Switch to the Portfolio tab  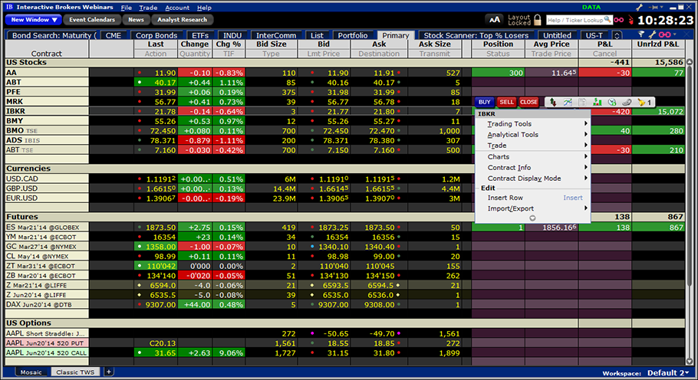click(353, 35)
